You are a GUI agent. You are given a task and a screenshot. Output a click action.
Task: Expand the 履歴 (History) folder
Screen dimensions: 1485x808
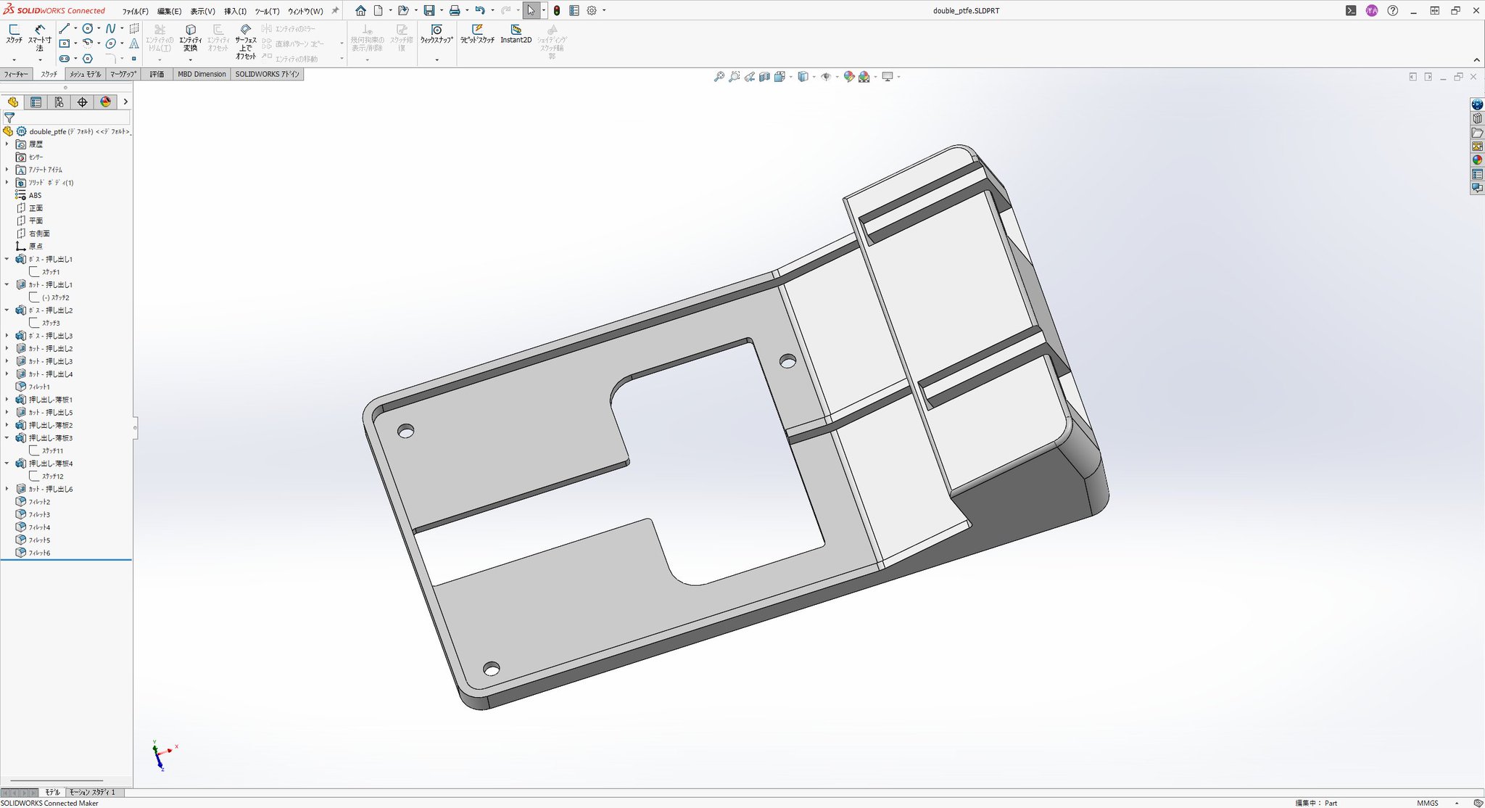click(x=7, y=144)
